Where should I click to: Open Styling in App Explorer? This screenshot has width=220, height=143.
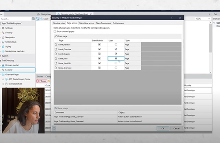(x=8, y=47)
